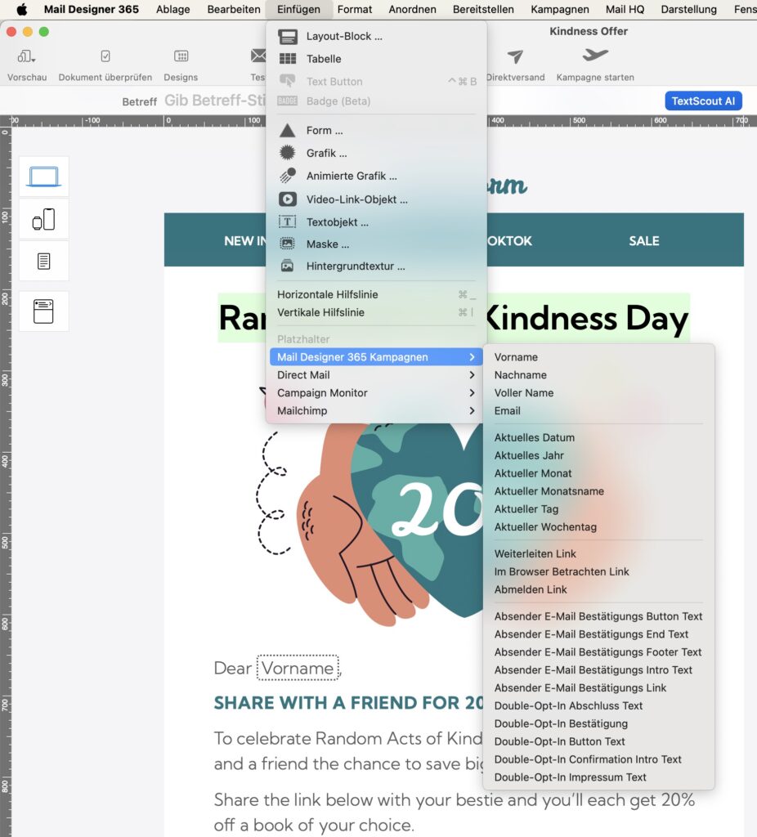Insert Double-Opt-In Impressum Text placeholder
The height and width of the screenshot is (837, 757).
tap(598, 777)
